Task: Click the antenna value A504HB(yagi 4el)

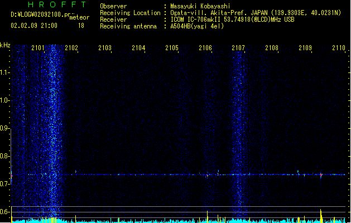Action: tap(197, 26)
